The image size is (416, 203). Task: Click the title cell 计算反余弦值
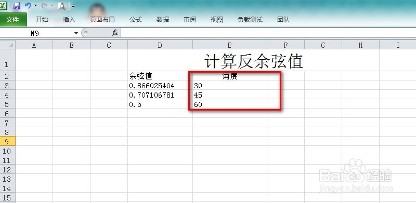[254, 61]
